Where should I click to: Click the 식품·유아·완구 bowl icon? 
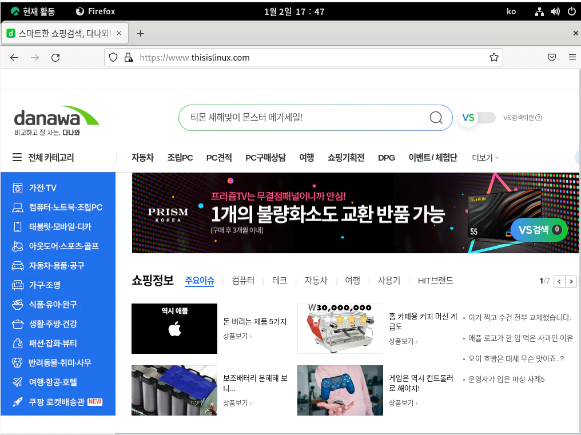17,305
